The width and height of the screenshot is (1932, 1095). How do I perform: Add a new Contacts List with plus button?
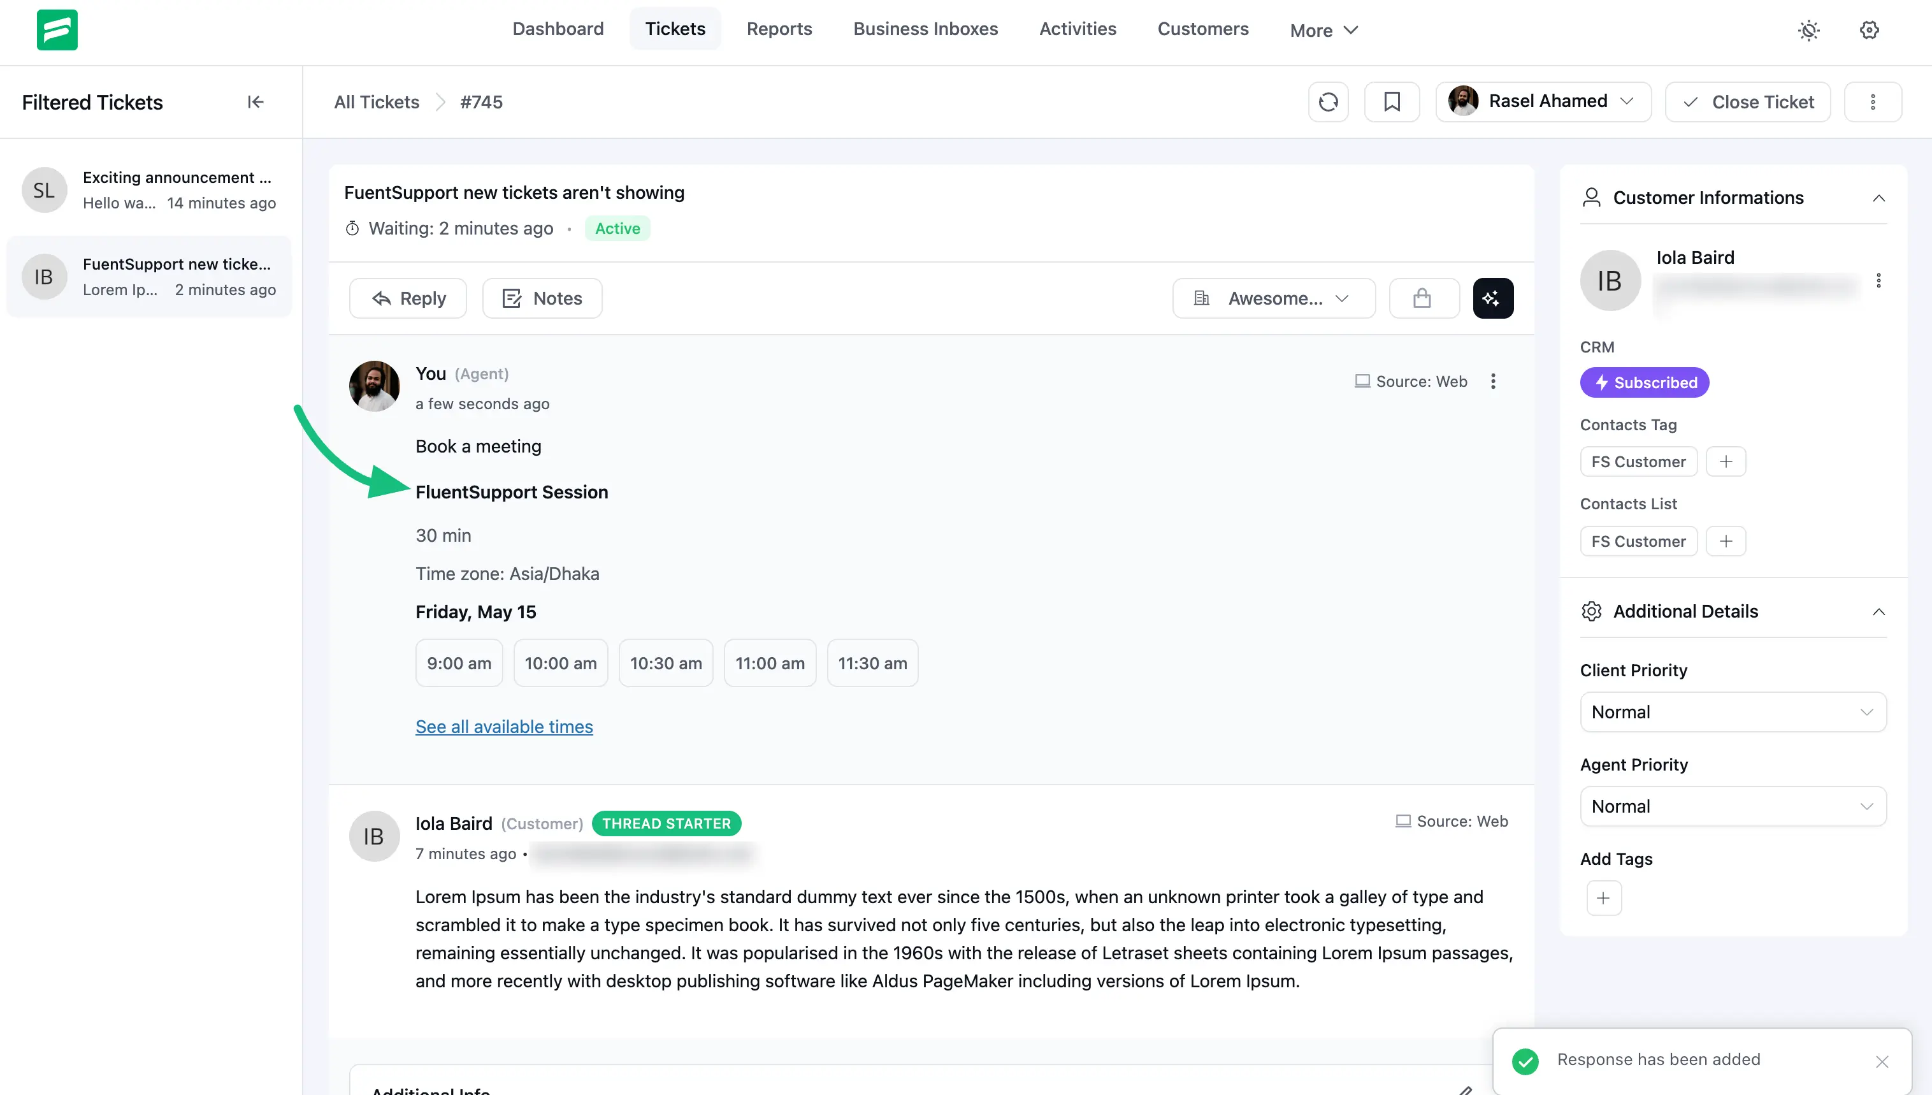pyautogui.click(x=1726, y=542)
